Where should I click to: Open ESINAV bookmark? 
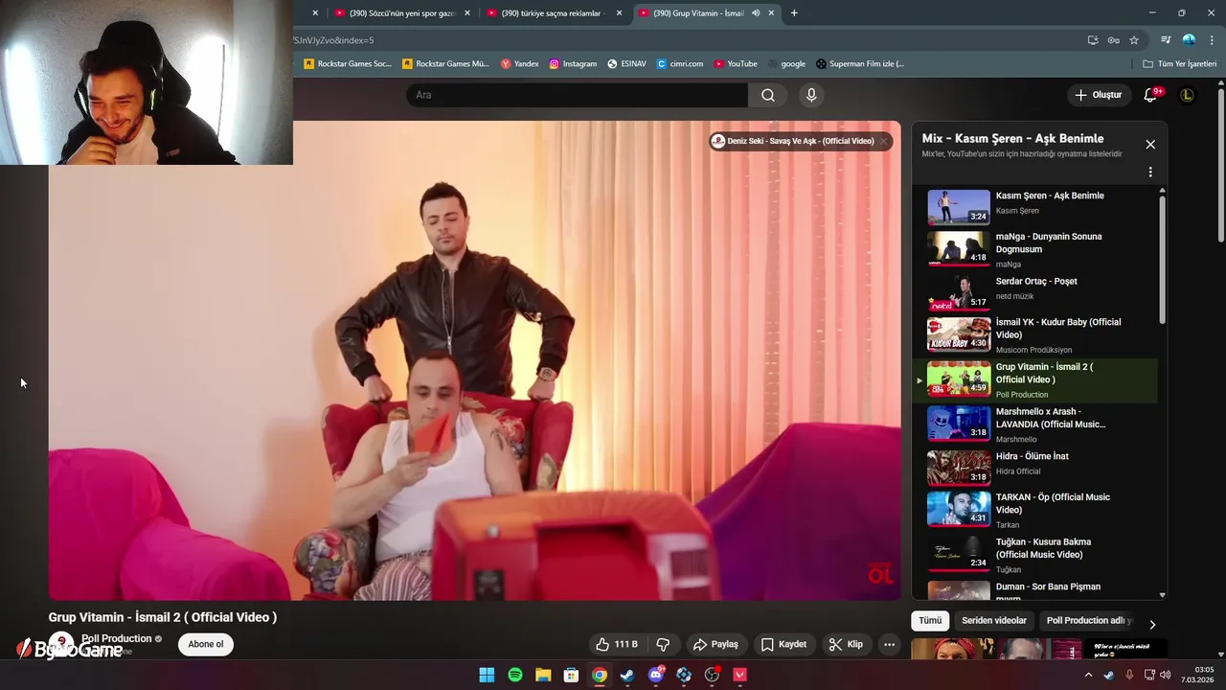point(626,64)
